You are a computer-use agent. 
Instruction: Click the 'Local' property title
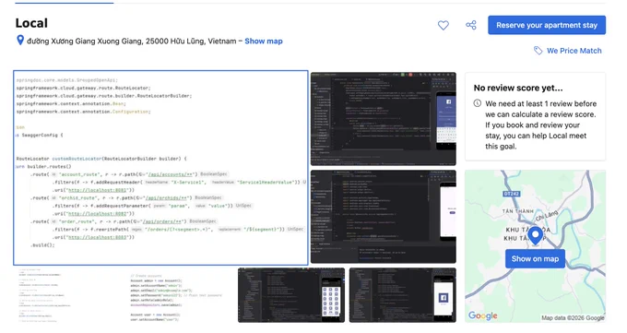[31, 23]
